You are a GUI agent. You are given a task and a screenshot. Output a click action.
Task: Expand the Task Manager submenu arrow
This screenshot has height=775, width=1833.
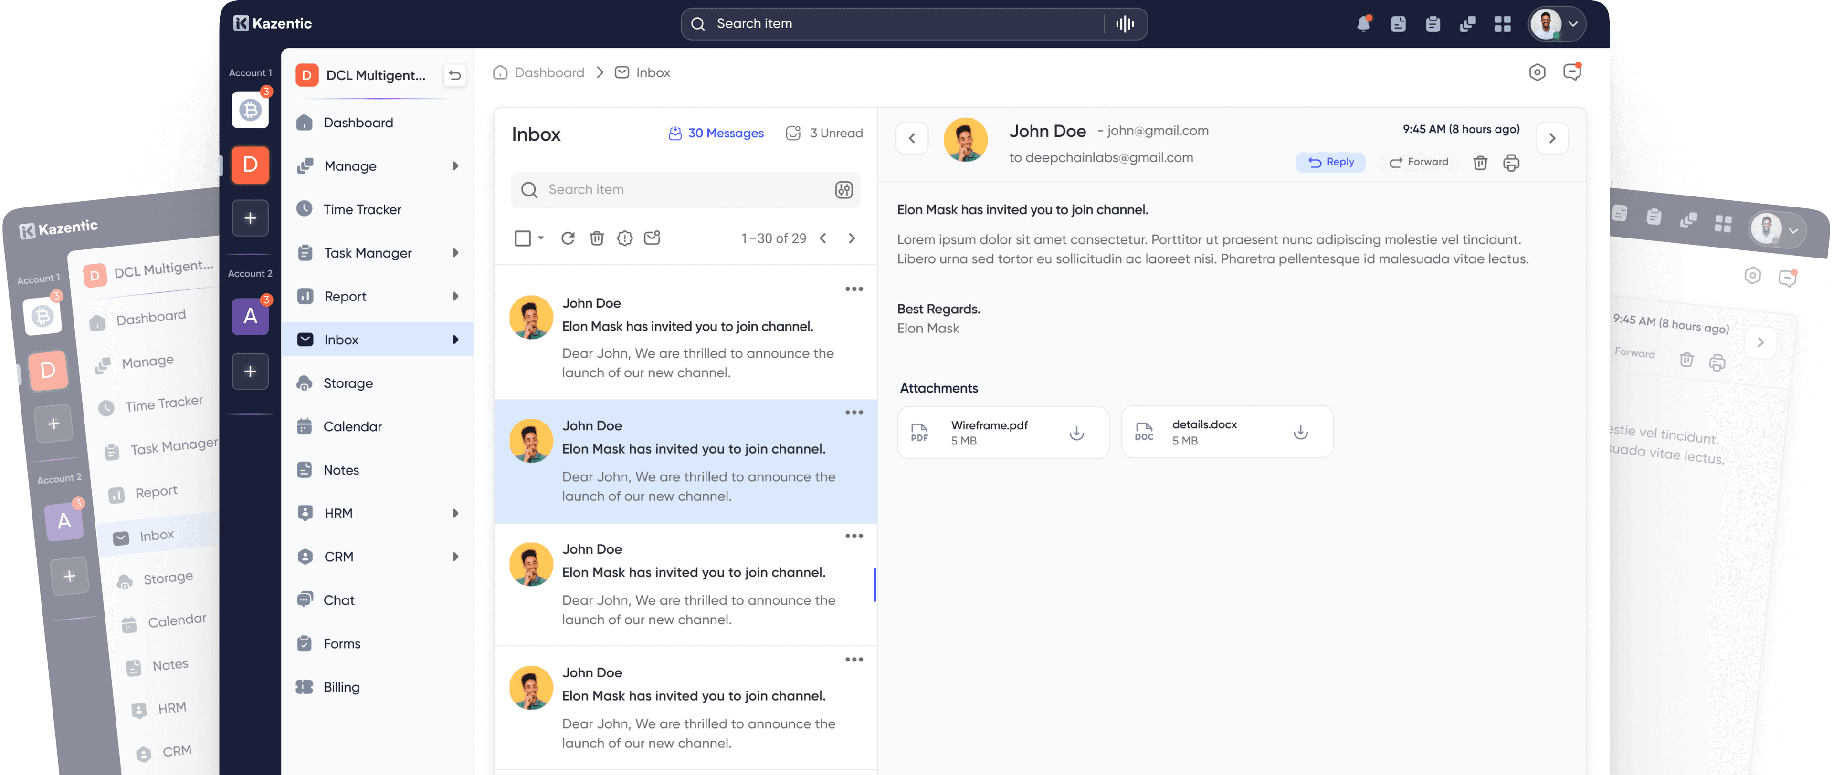(x=455, y=252)
